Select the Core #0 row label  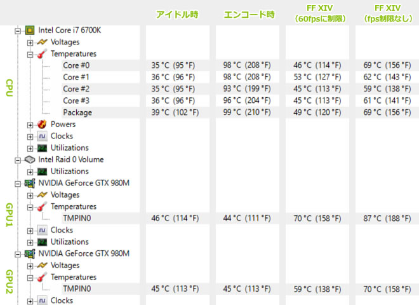pos(76,65)
